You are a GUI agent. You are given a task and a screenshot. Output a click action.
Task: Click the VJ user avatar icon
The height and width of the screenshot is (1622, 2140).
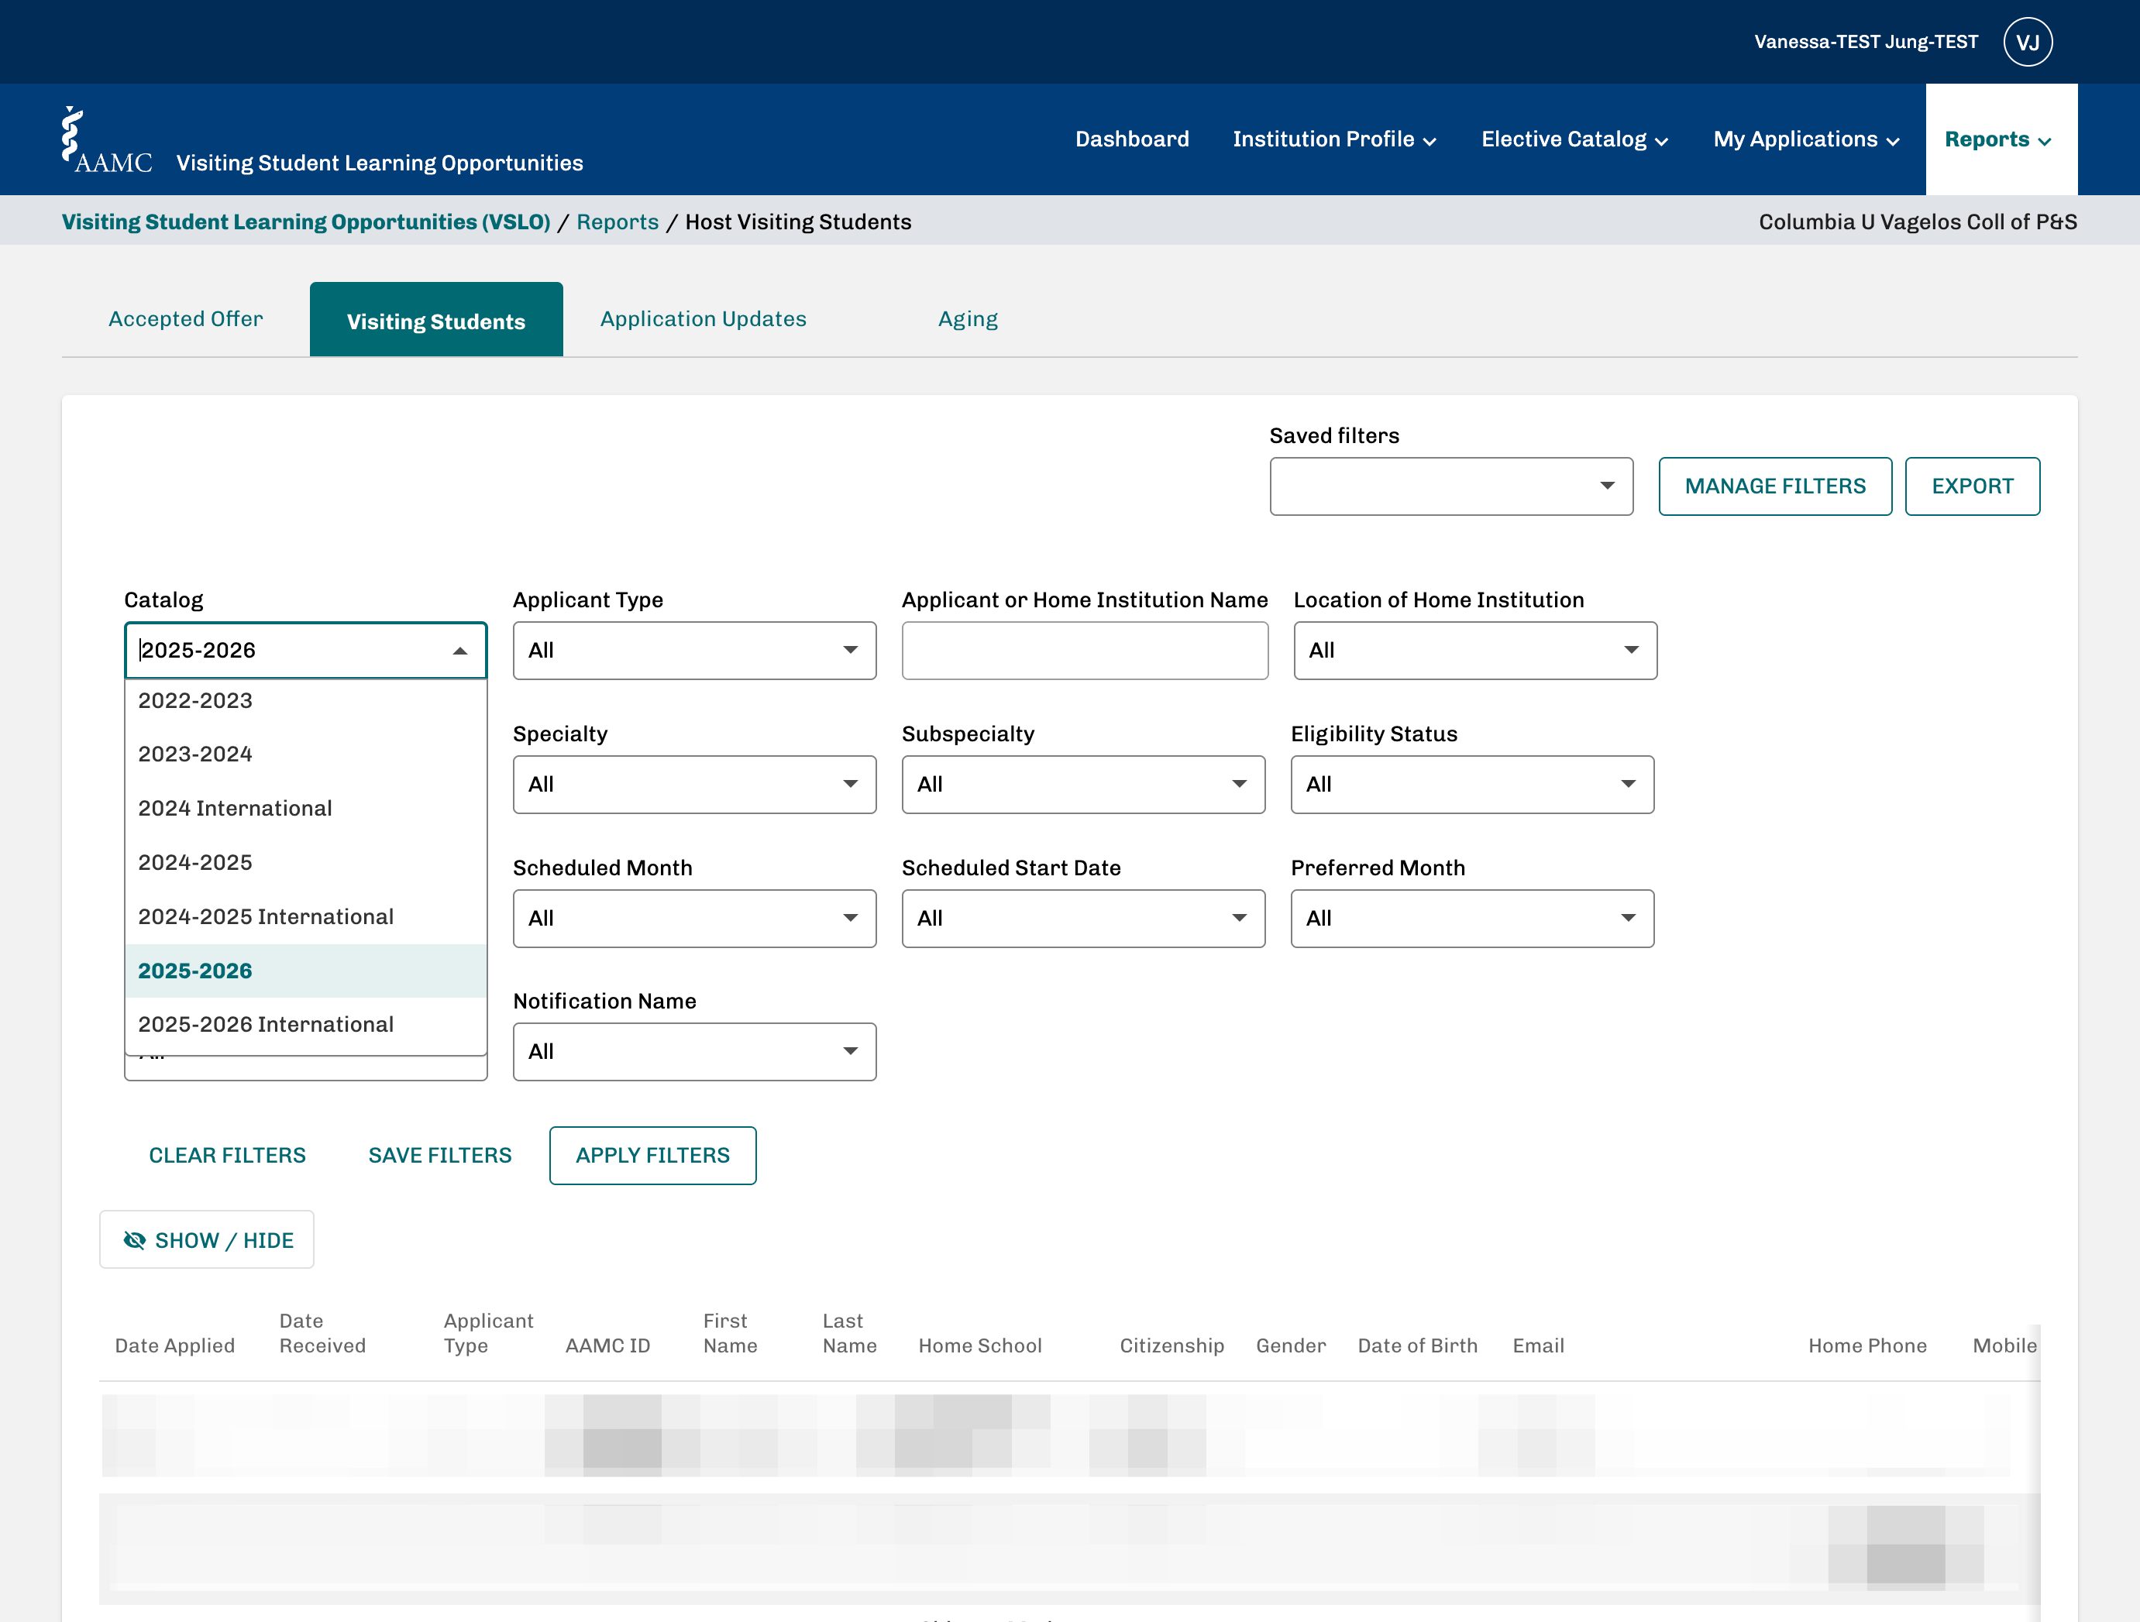pyautogui.click(x=2028, y=42)
